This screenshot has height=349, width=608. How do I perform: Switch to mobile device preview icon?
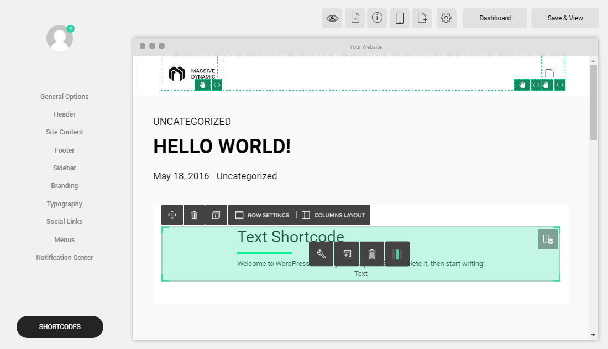tap(400, 18)
